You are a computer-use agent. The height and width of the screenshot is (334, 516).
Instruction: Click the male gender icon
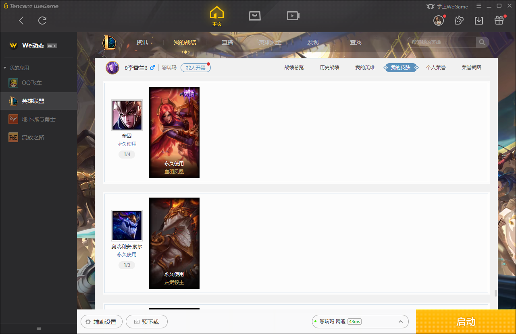click(152, 68)
